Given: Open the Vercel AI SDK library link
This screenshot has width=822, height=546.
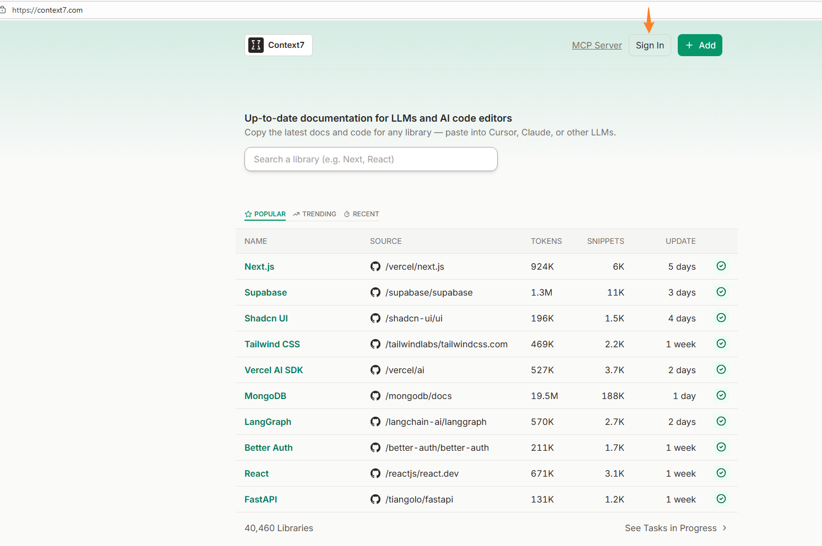Looking at the screenshot, I should coord(274,370).
